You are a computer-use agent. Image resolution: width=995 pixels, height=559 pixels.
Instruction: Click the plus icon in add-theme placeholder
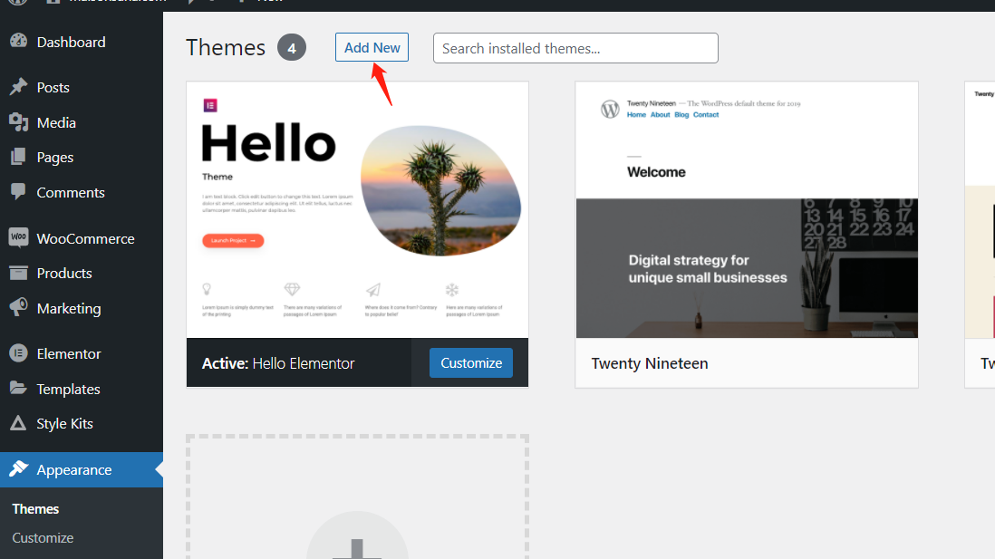pyautogui.click(x=357, y=549)
